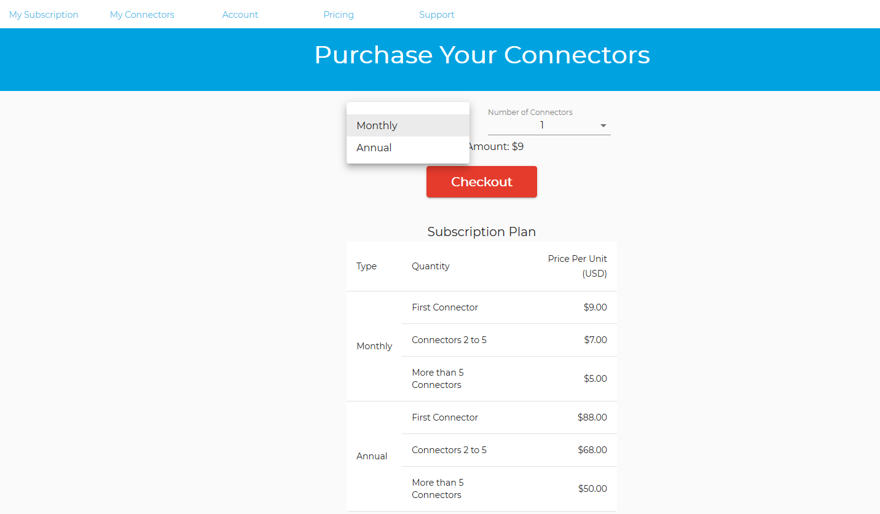This screenshot has width=880, height=514.
Task: Click the Quantity column header
Action: pyautogui.click(x=431, y=266)
